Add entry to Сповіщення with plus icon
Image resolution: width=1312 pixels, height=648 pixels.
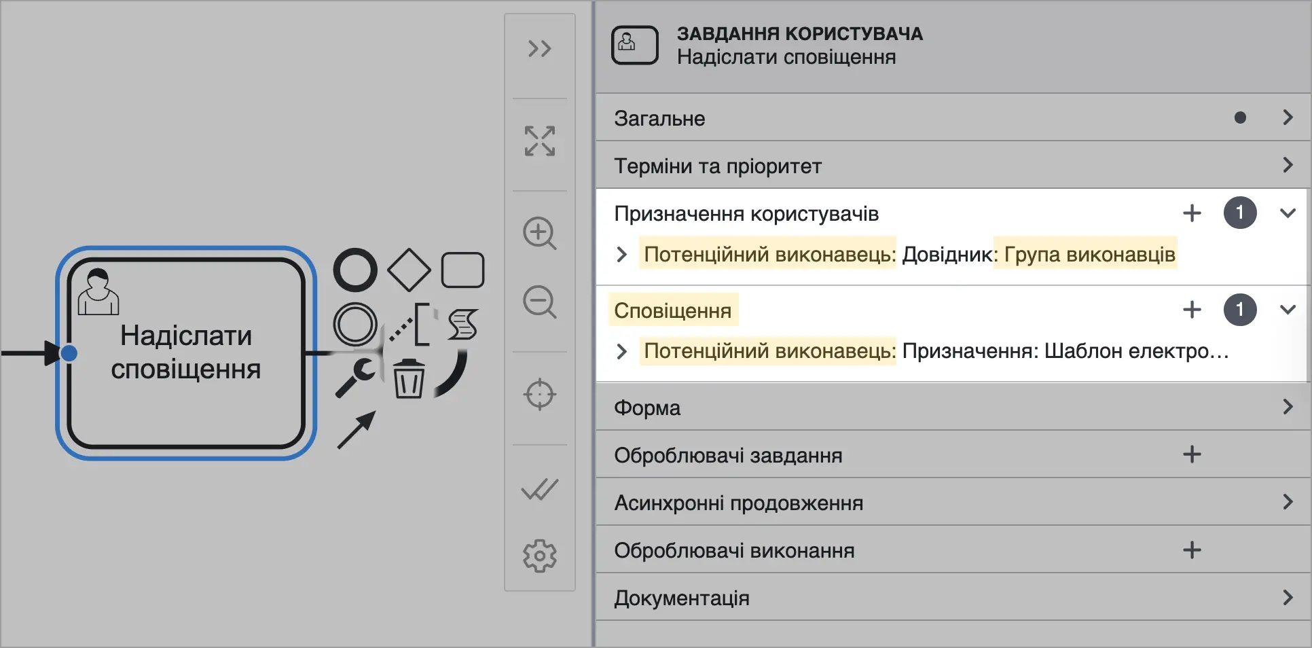(1192, 310)
